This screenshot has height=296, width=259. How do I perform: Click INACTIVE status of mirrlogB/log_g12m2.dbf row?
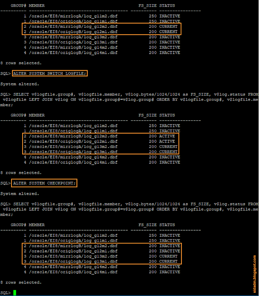pyautogui.click(x=169, y=246)
